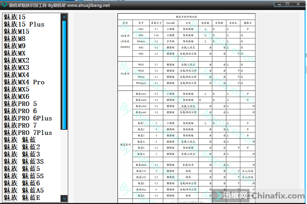
Task: Choose the 魅族 魅蓝 entry without a number
Action: coord(20,140)
